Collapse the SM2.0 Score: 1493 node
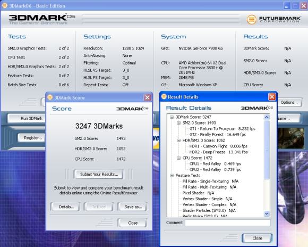The height and width of the screenshot is (247, 308). 178,123
